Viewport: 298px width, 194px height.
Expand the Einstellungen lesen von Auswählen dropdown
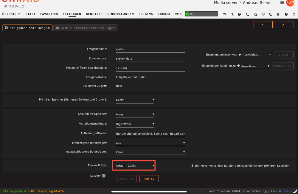(x=256, y=55)
